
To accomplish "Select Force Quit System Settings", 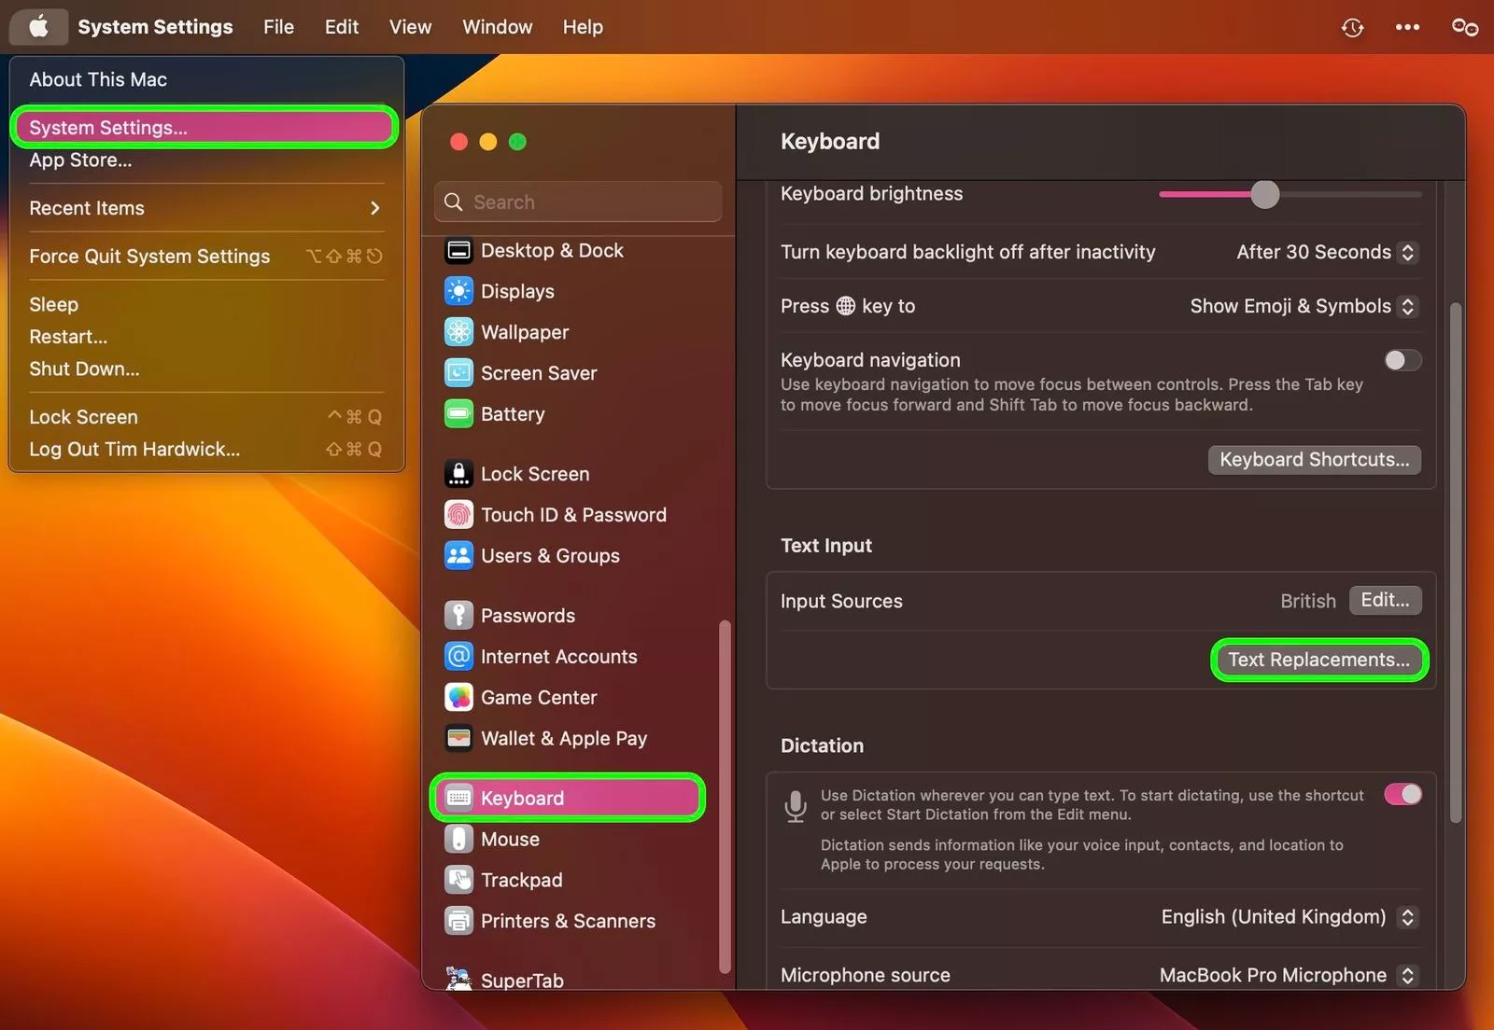I will click(x=206, y=257).
